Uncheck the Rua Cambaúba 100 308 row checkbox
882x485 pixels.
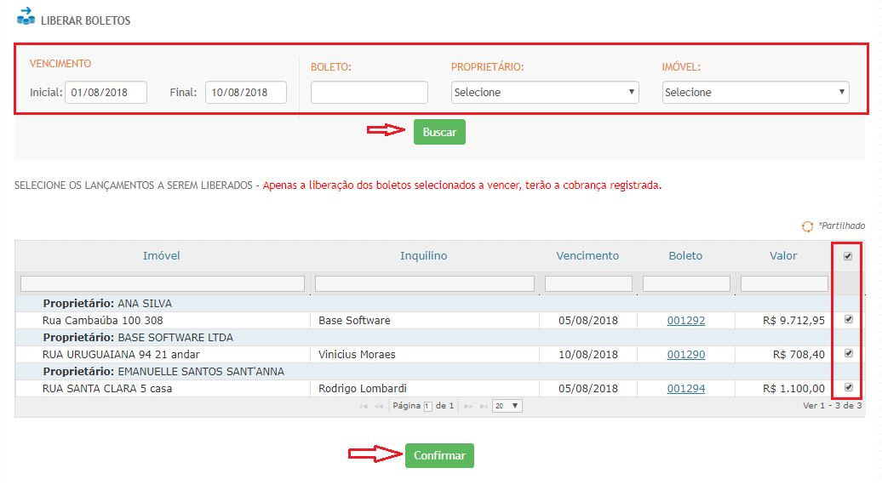point(848,320)
